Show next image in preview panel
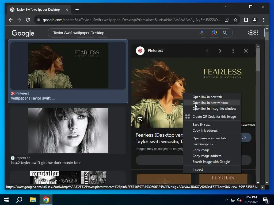This screenshot has height=205, width=274. (x=220, y=51)
